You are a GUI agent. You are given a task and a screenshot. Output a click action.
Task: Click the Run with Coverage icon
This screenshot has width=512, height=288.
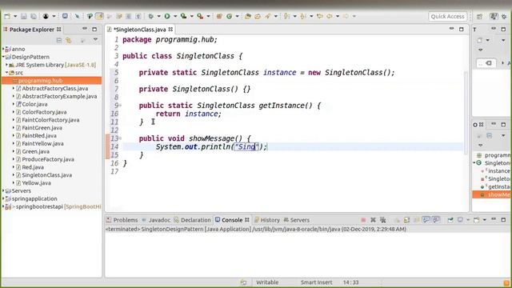184,16
